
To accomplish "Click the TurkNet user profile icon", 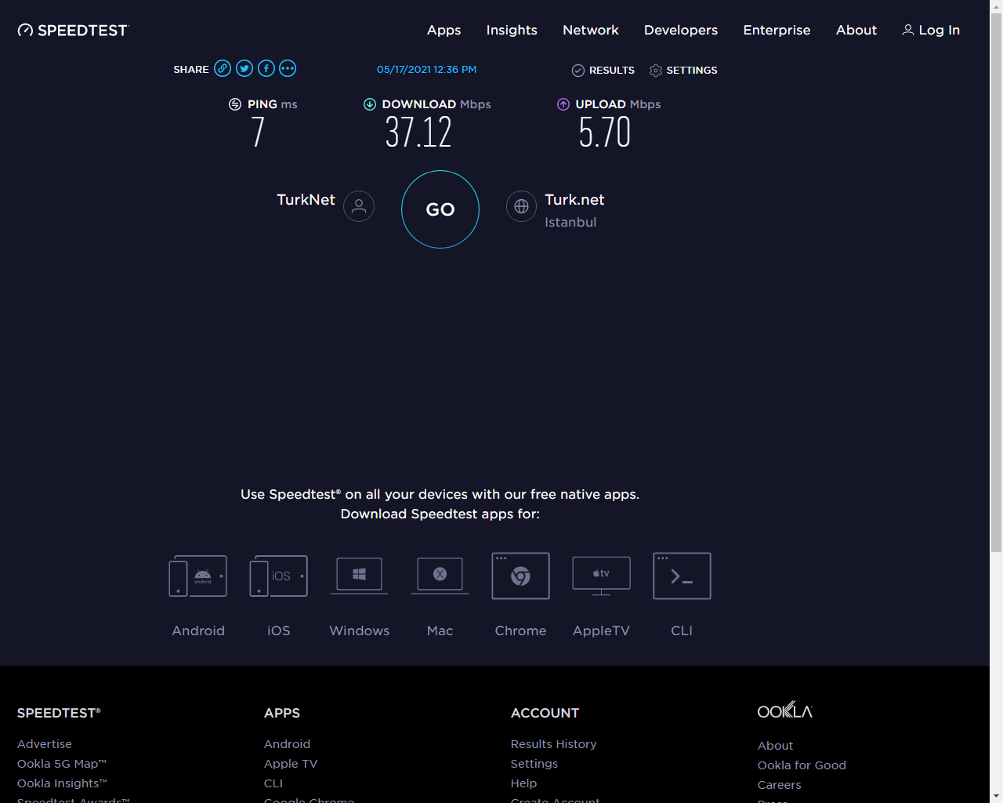I will click(x=359, y=206).
